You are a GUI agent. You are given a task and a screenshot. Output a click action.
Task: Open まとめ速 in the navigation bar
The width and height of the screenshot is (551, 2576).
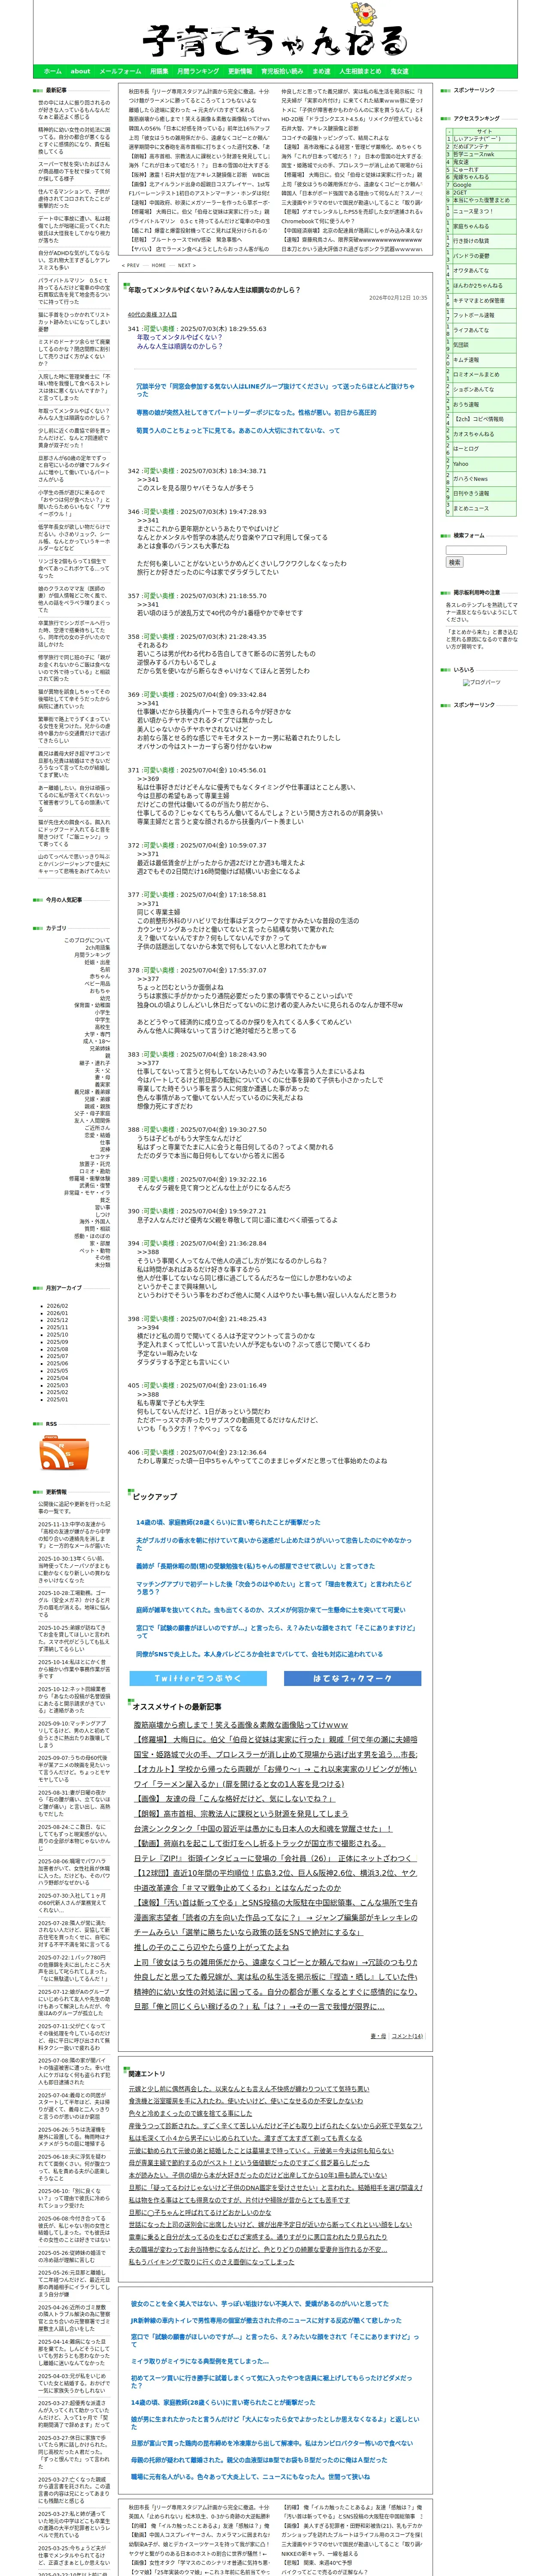[x=321, y=71]
